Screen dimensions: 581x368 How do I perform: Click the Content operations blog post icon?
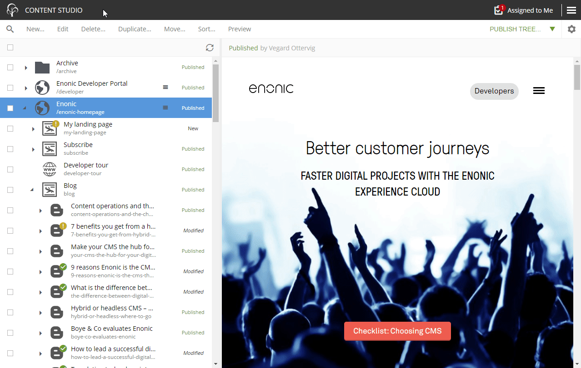tap(56, 210)
